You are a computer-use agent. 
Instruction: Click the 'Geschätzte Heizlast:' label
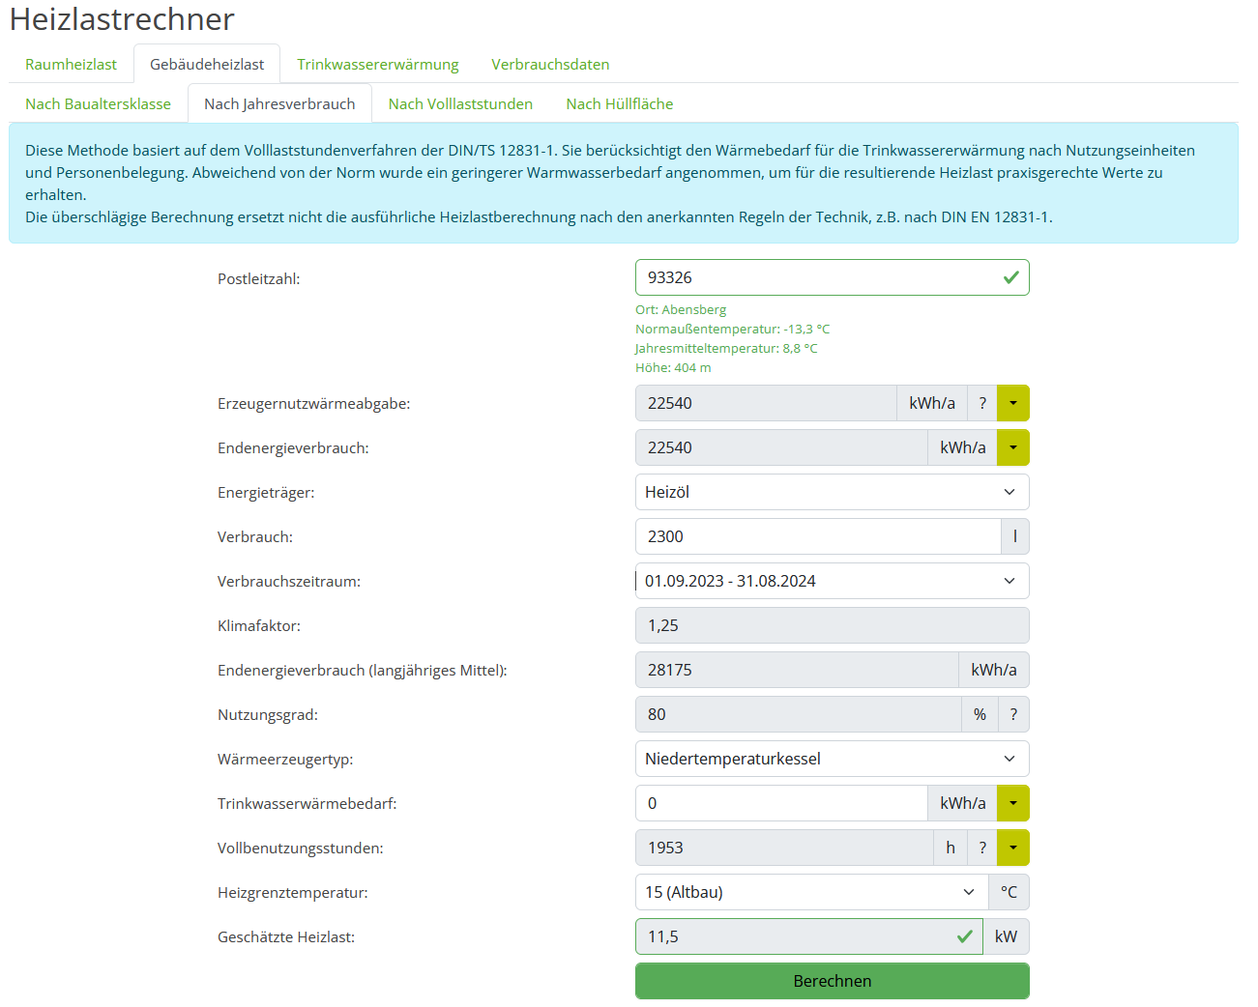[286, 937]
